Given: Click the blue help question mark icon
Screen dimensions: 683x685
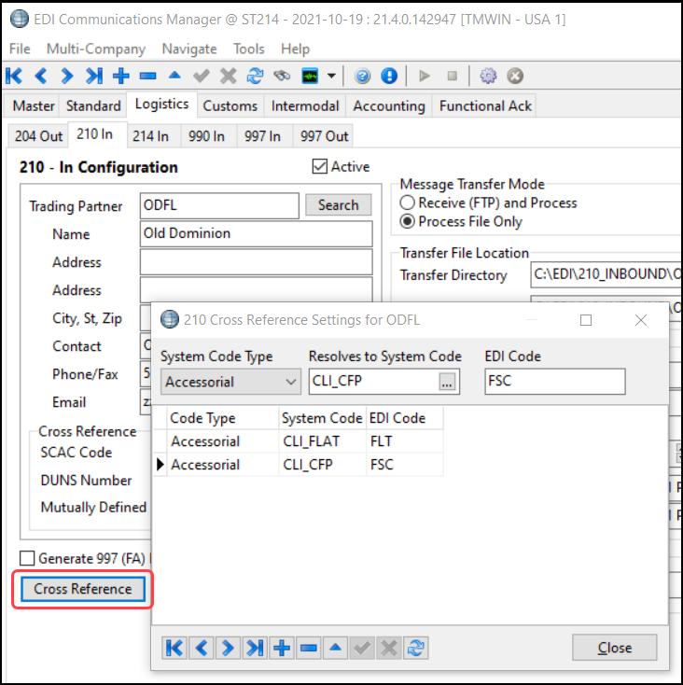Looking at the screenshot, I should (x=363, y=76).
